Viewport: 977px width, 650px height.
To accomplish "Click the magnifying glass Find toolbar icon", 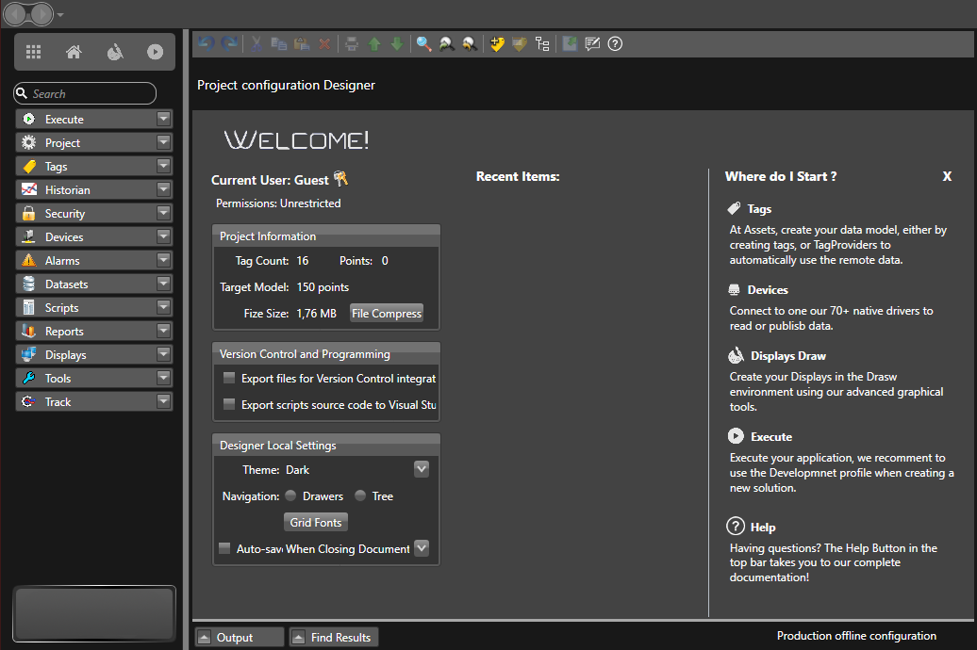I will 423,44.
